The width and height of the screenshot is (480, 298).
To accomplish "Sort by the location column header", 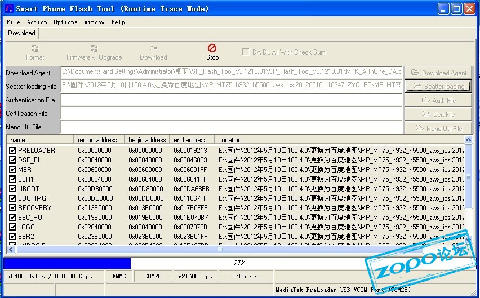I will tap(339, 140).
